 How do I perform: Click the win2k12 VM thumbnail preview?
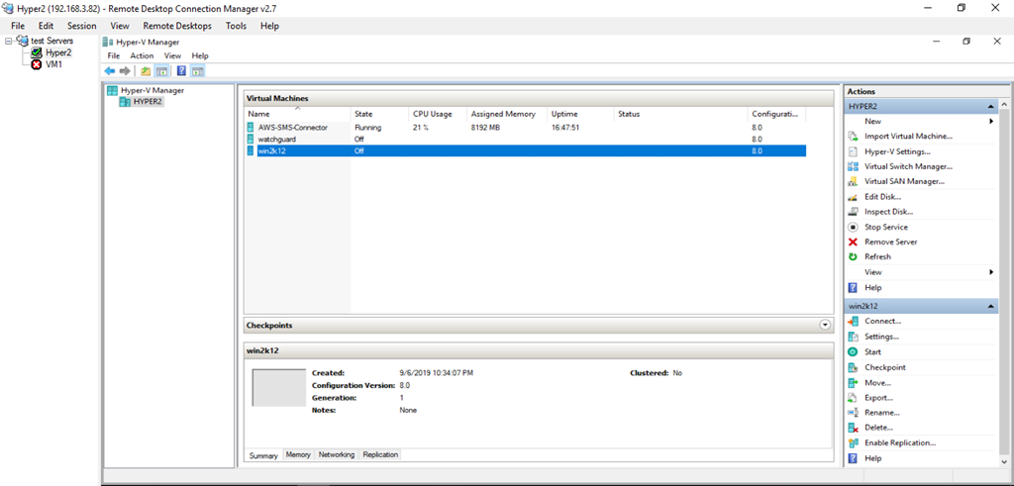(x=278, y=388)
